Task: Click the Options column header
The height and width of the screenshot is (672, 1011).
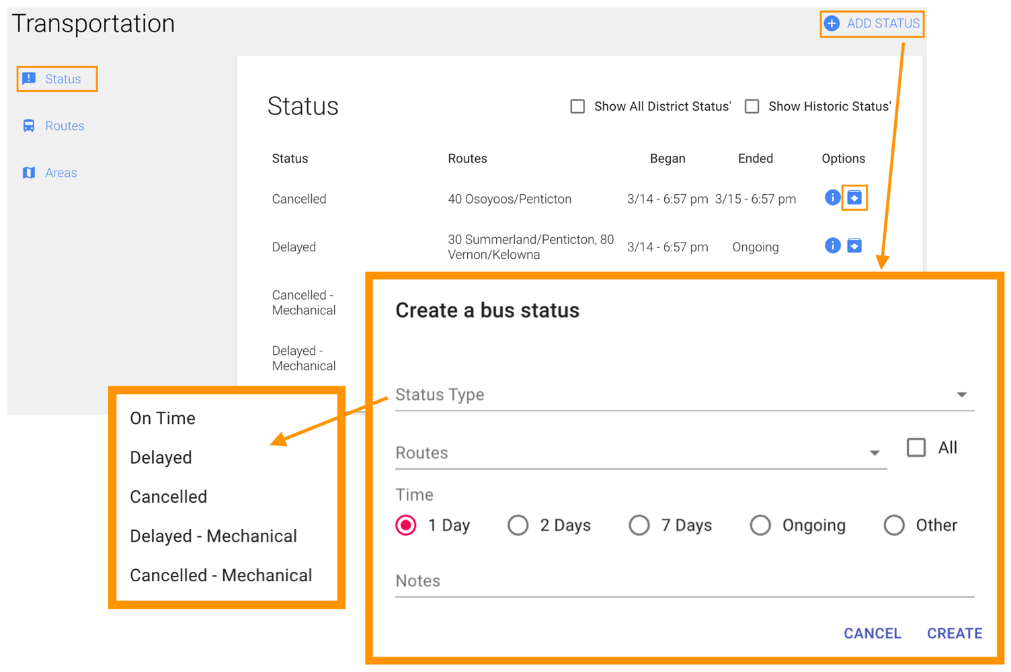Action: tap(843, 159)
